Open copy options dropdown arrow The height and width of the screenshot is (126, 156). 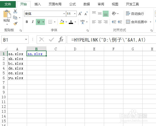point(20,18)
